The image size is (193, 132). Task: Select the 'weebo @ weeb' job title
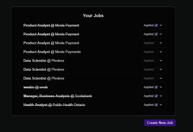(x=36, y=87)
